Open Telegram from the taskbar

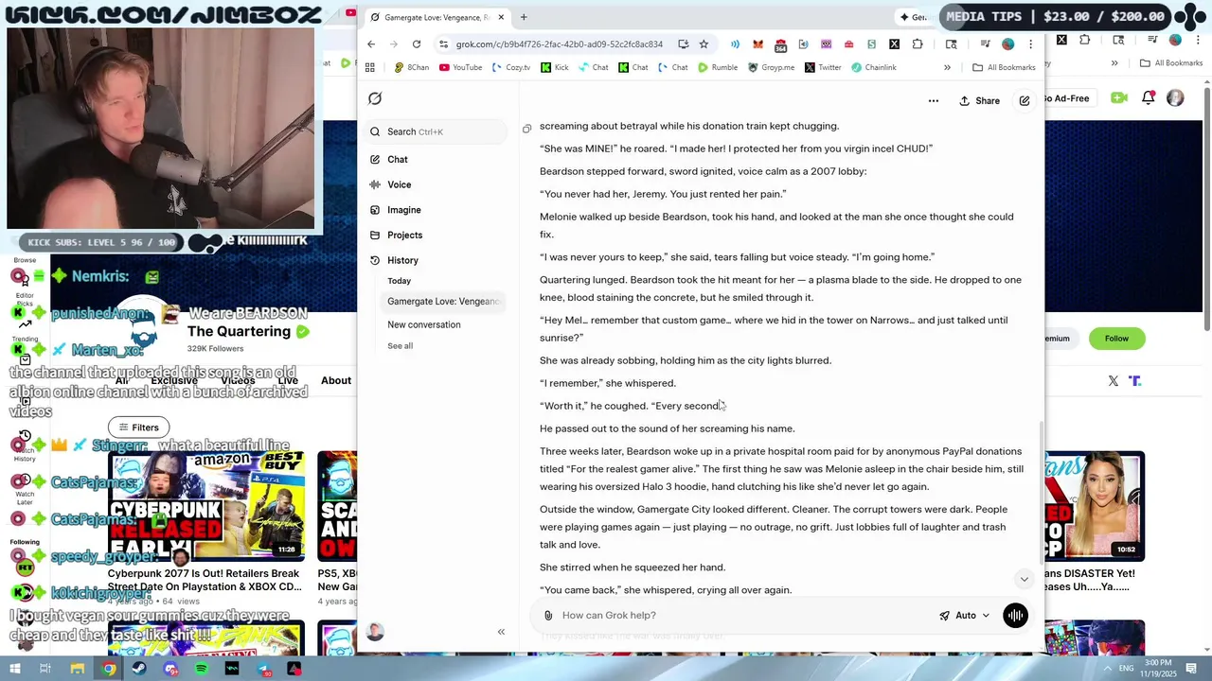coord(263,669)
